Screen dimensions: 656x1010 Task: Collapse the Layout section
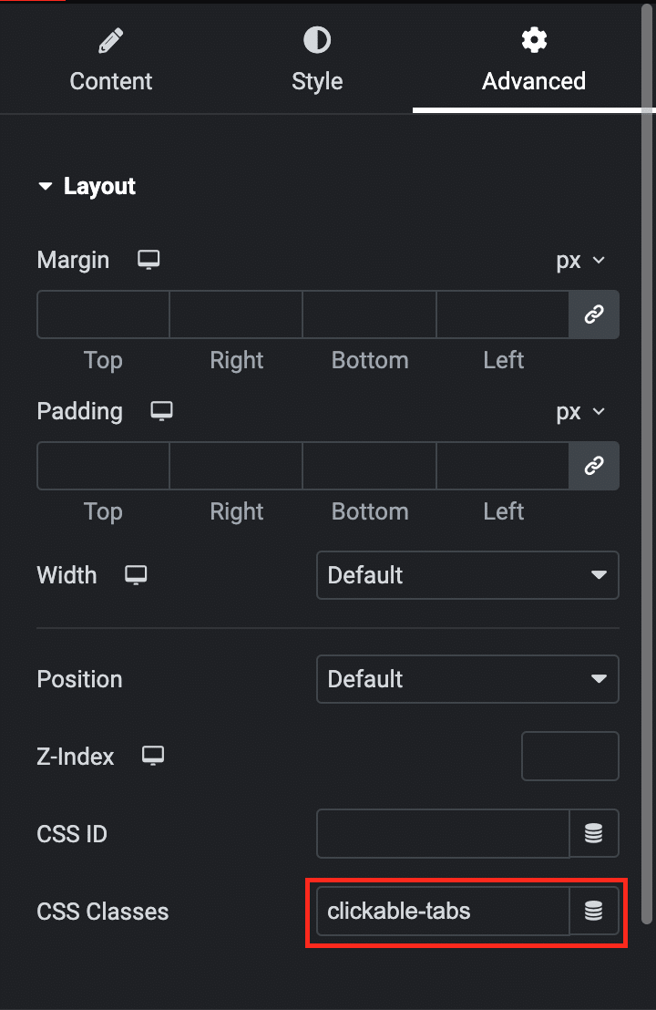click(87, 186)
